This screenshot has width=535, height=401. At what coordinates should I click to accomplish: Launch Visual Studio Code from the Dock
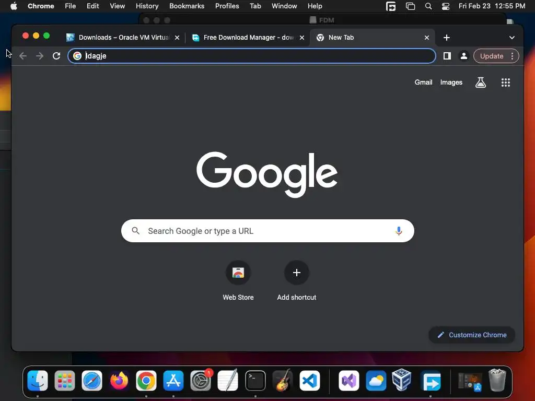coord(310,381)
